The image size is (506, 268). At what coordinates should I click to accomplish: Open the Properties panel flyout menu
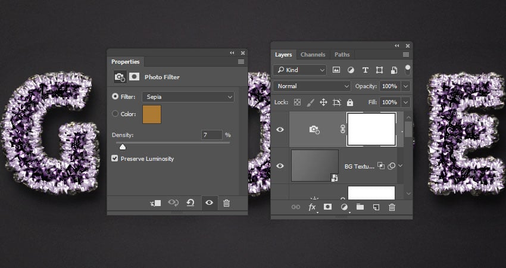(241, 62)
